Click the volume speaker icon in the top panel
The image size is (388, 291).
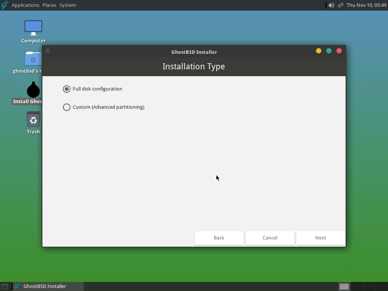[x=332, y=5]
